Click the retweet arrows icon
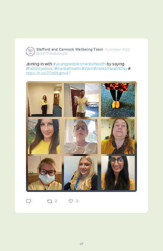The height and width of the screenshot is (251, 163). [50, 201]
